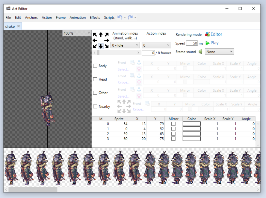Viewport: 266px width, 198px height.
Task: Click the Editor rendering mode icon
Action: (207, 34)
